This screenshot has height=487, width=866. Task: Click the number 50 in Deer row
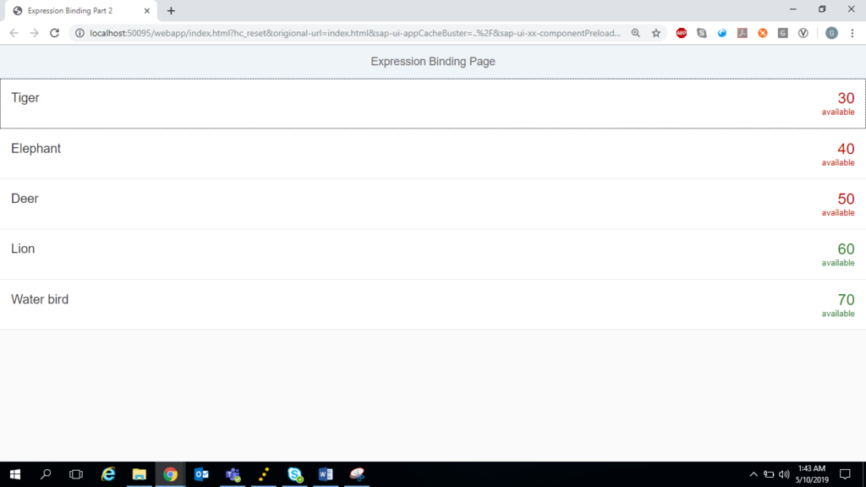[x=846, y=199]
